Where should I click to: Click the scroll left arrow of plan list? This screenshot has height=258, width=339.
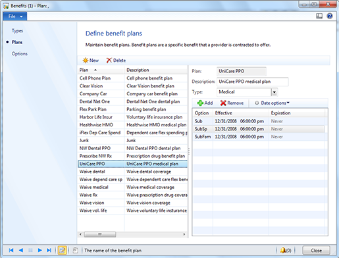80,234
